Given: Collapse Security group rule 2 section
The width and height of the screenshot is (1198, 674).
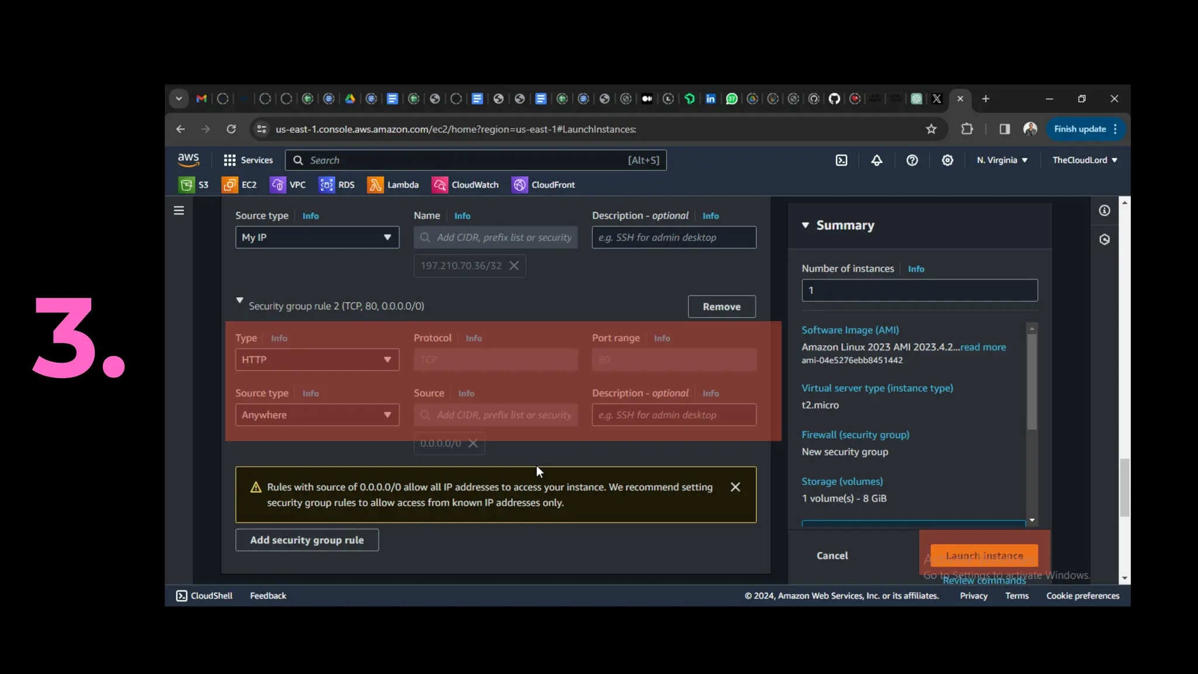Looking at the screenshot, I should (239, 301).
